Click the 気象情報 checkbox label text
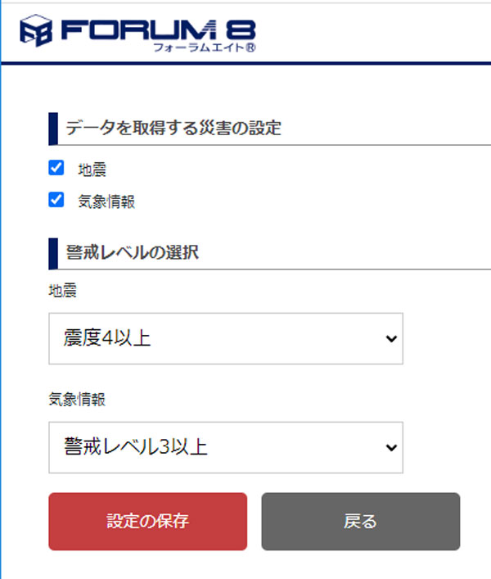The height and width of the screenshot is (579, 491). click(x=106, y=202)
